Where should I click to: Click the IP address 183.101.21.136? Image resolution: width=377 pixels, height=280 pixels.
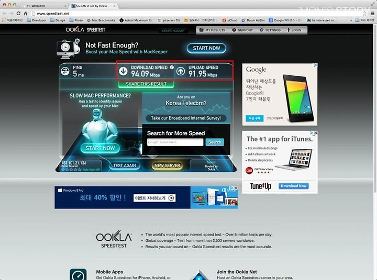pos(74,163)
